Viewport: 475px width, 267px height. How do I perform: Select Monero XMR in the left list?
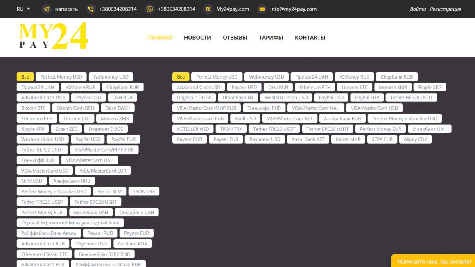click(x=115, y=119)
